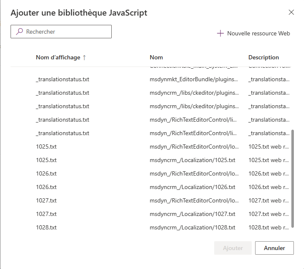Select 1025.txt row with msdyn_/RichTextEditorControl
Viewport: 304px width, 269px height.
pyautogui.click(x=151, y=146)
